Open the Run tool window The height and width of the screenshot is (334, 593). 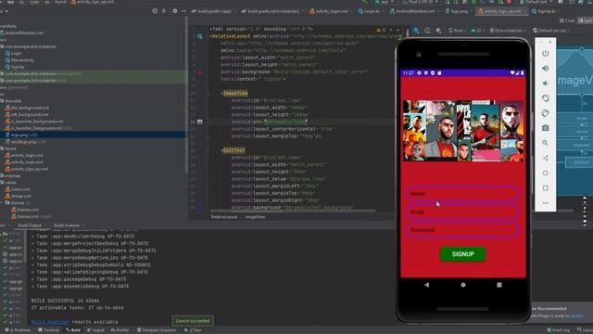point(194,330)
